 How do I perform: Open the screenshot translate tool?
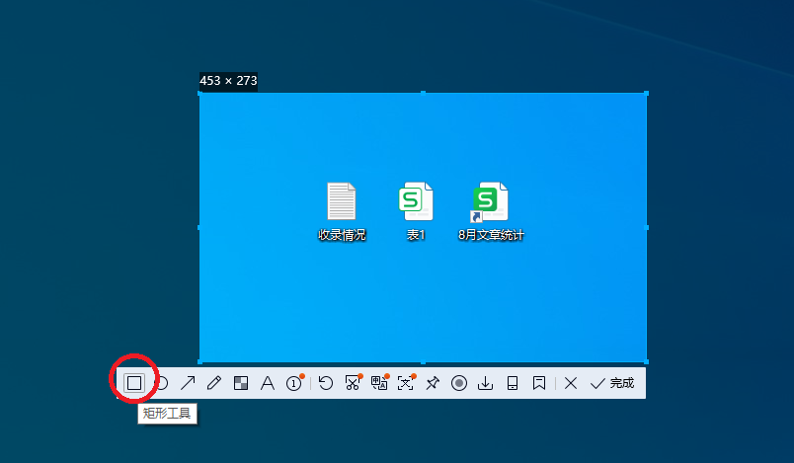pyautogui.click(x=380, y=383)
